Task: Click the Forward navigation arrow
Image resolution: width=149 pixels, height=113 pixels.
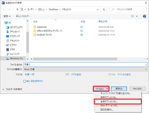Action: point(9,10)
